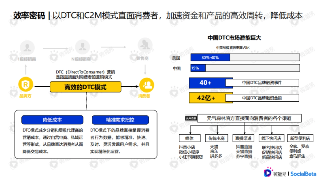Click the 元气森林 brand logo label

coord(191,118)
